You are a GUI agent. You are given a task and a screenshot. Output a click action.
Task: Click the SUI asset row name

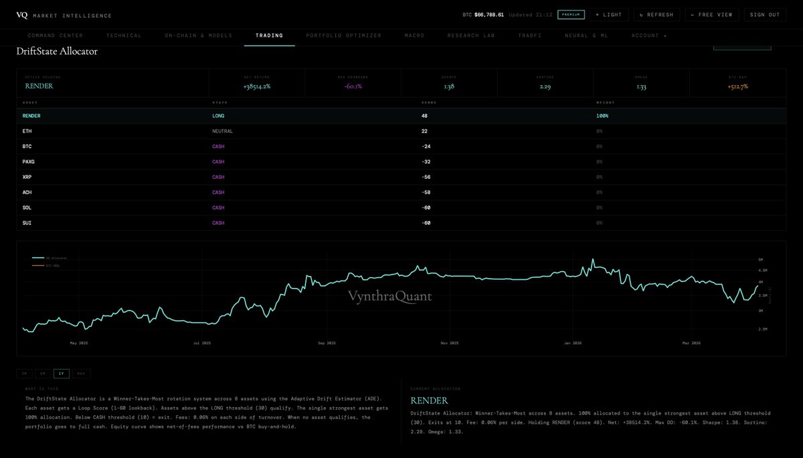pyautogui.click(x=27, y=223)
